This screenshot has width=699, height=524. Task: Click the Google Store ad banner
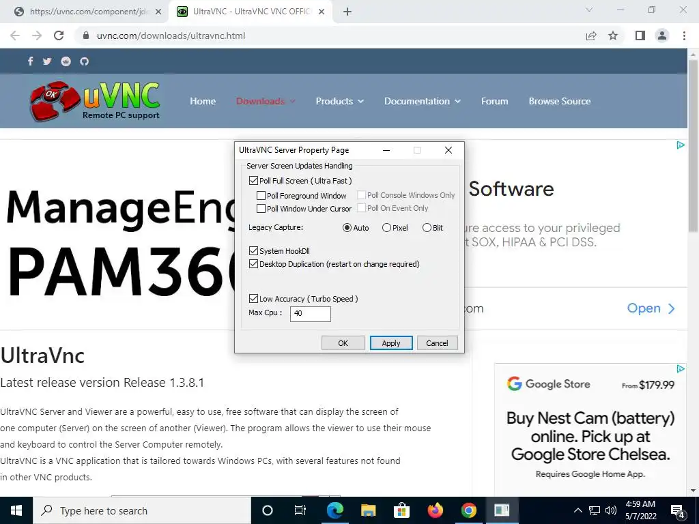coord(590,428)
